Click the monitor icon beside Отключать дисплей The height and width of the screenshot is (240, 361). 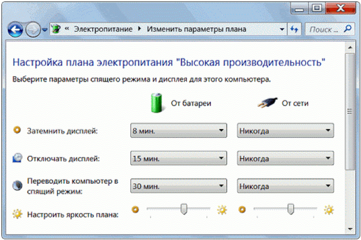[x=17, y=158]
